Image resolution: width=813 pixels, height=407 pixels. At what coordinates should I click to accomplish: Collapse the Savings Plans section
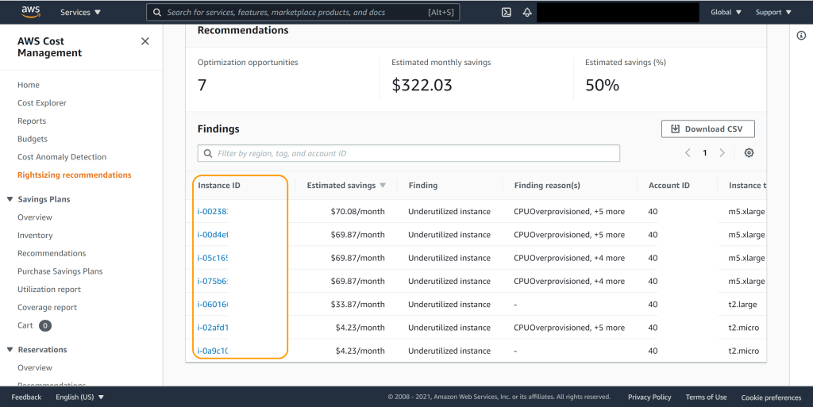coord(10,199)
